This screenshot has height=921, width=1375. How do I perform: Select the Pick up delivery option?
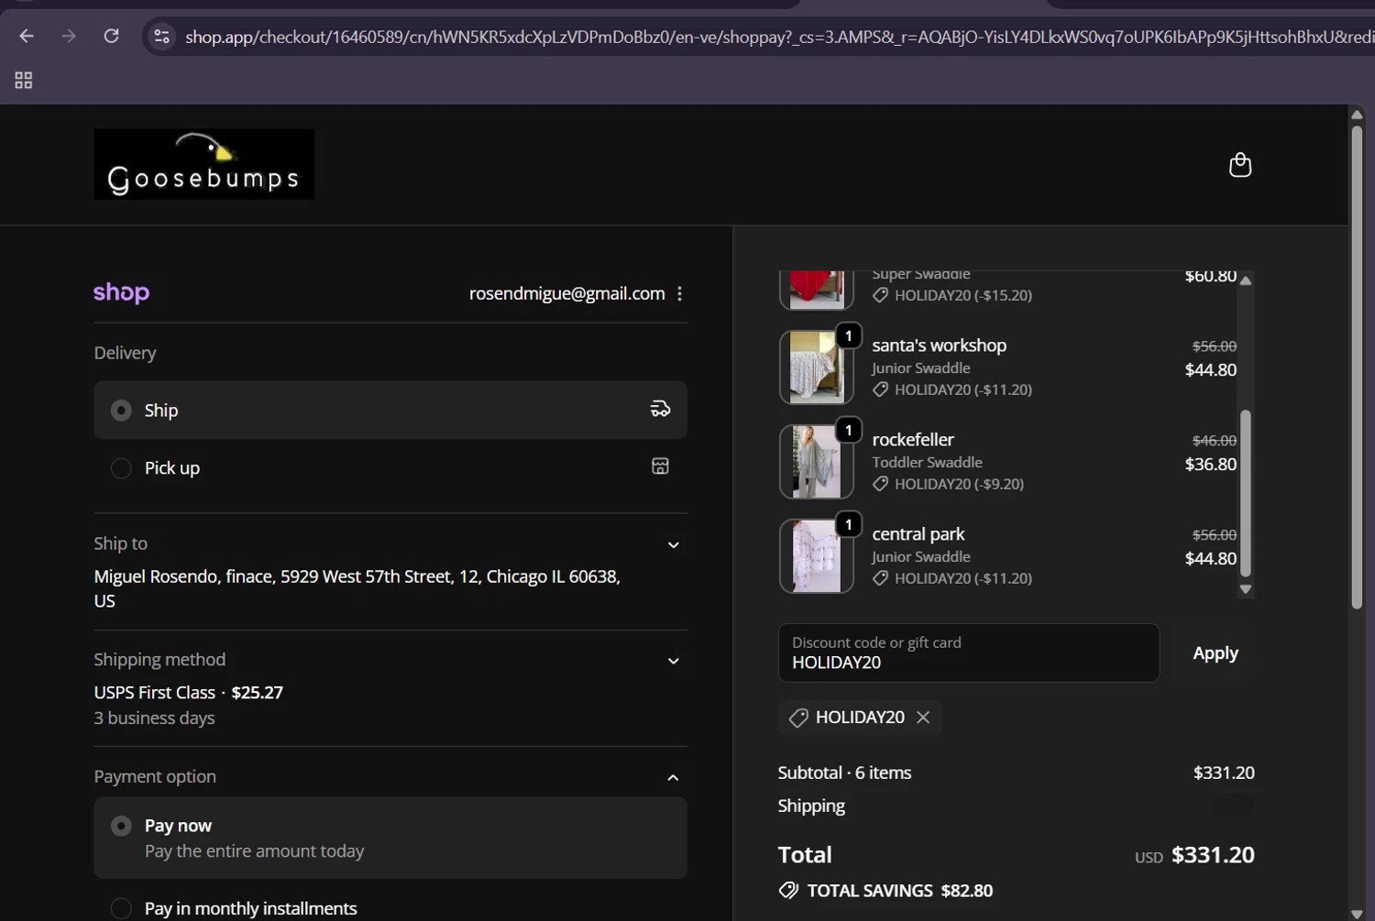coord(390,467)
